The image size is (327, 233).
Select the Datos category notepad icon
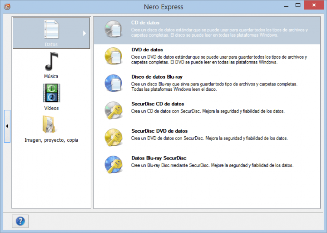[51, 29]
